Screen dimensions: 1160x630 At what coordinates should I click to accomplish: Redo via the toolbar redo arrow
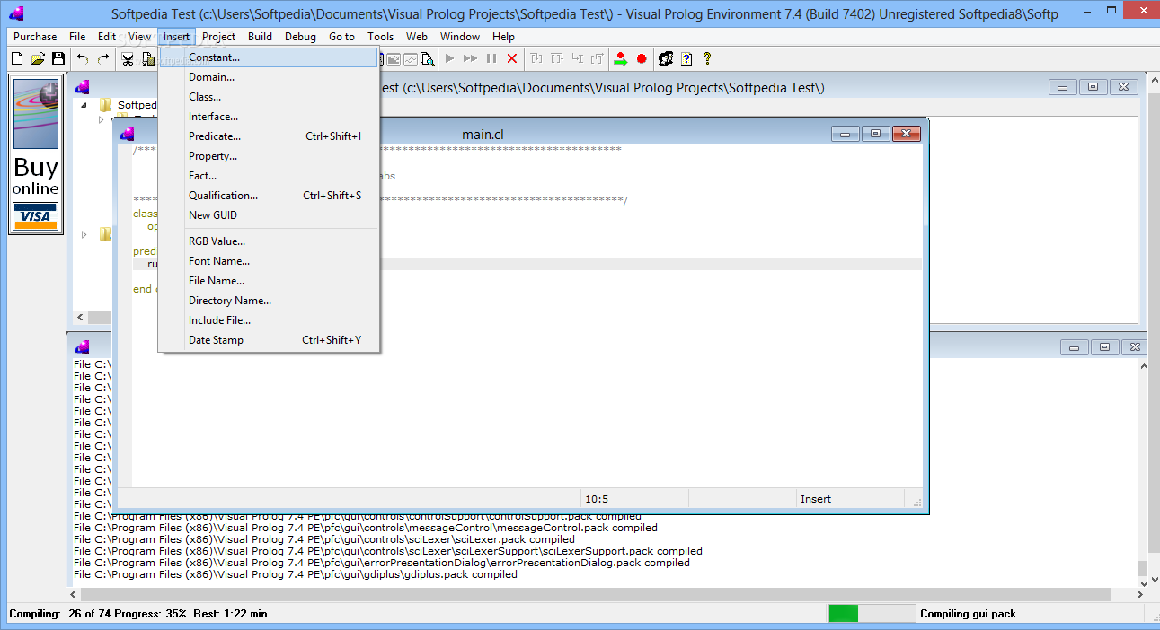point(103,58)
